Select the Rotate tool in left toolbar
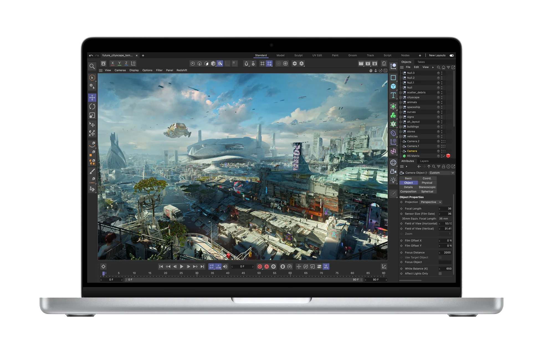 92,106
